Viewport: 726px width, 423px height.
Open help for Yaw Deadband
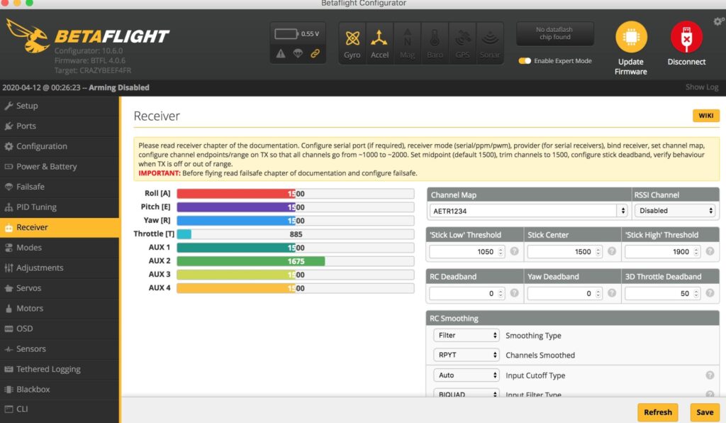[x=612, y=293]
